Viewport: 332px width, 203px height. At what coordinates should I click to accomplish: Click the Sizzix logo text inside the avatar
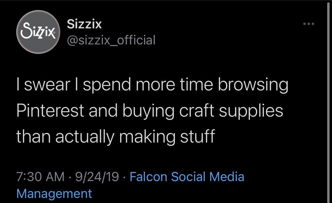[x=38, y=32]
